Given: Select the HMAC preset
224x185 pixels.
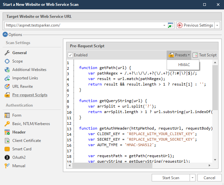Looking at the screenshot, I should (x=184, y=65).
